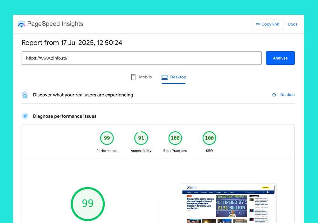Click the real users experience icon
Image resolution: width=318 pixels, height=223 pixels.
(x=25, y=95)
